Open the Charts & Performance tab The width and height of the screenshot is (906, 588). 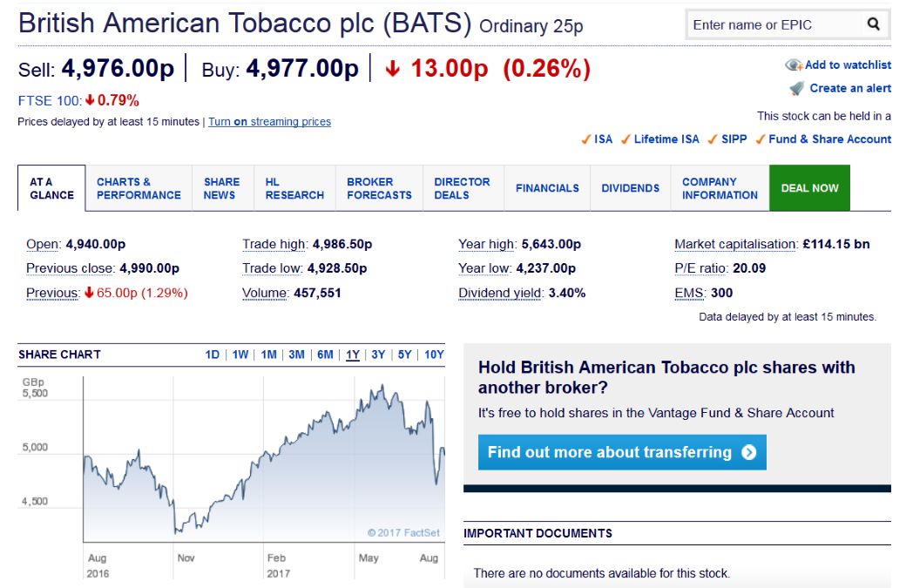[x=139, y=188]
